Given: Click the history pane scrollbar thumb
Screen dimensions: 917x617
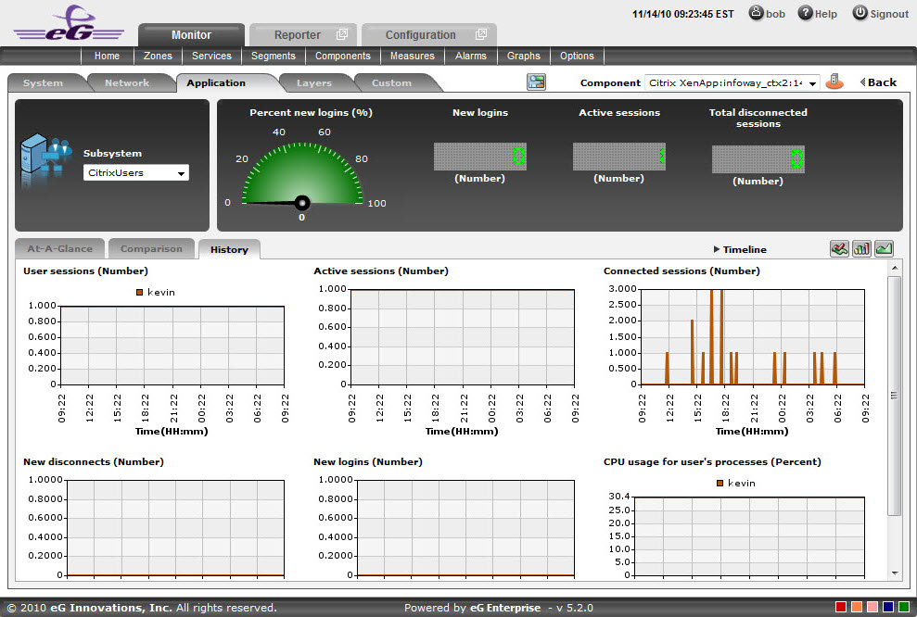Looking at the screenshot, I should [894, 396].
